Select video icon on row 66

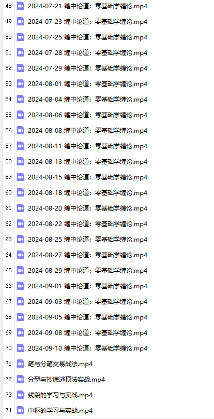[x=21, y=286]
